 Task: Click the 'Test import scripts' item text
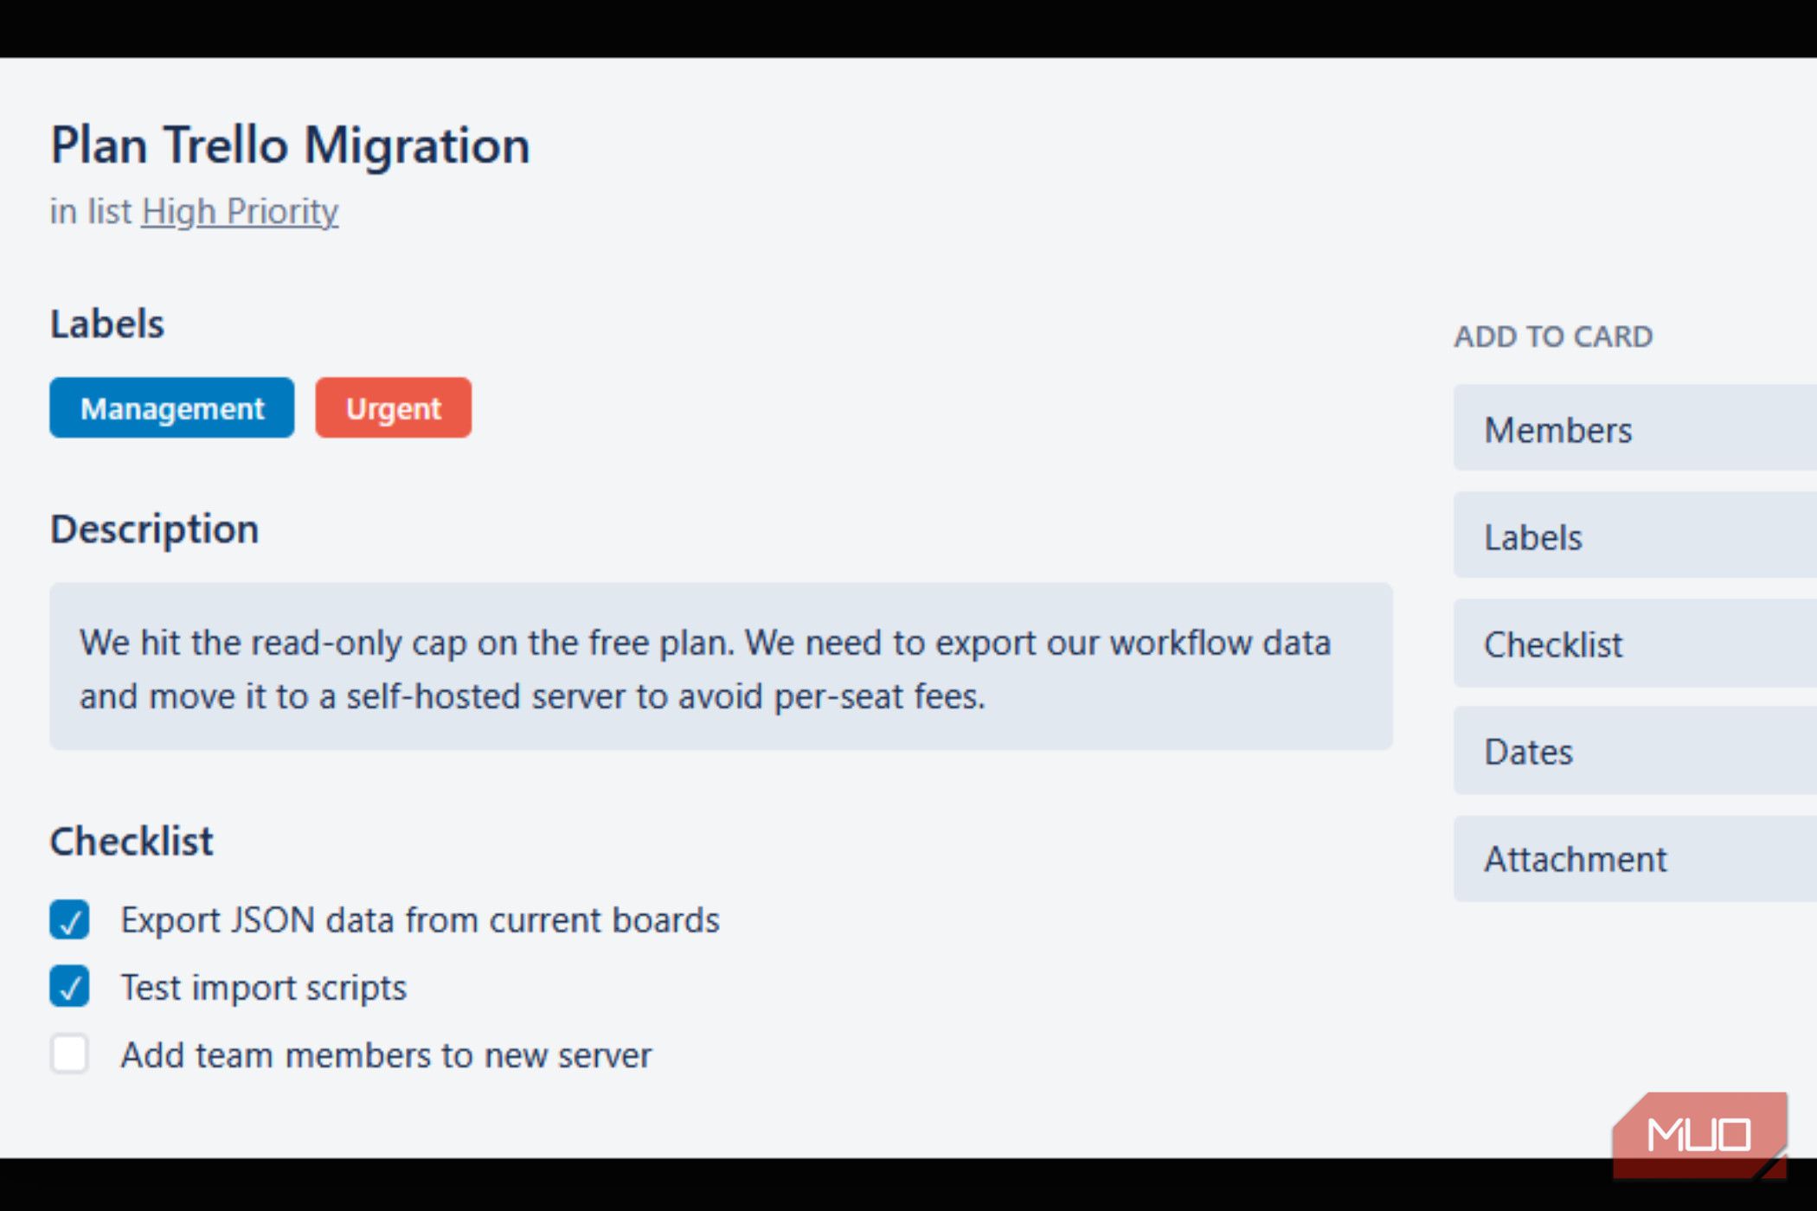coord(263,988)
